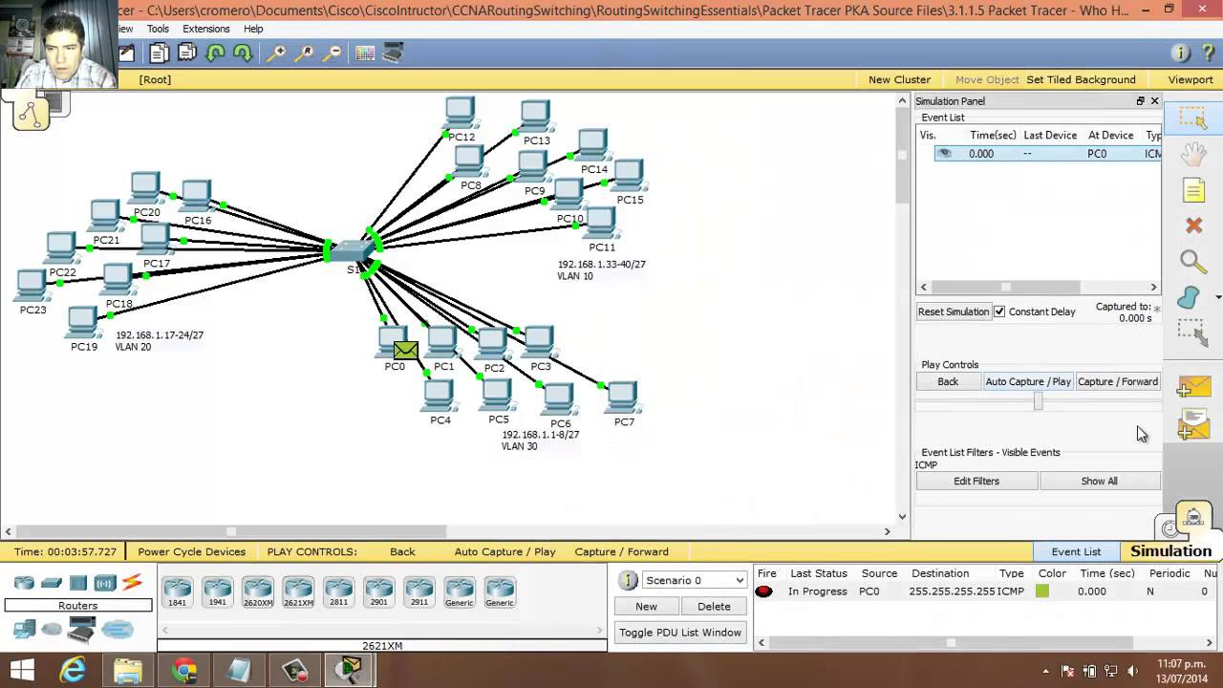
Task: Click New Cluster in yellow bar
Action: tap(899, 79)
